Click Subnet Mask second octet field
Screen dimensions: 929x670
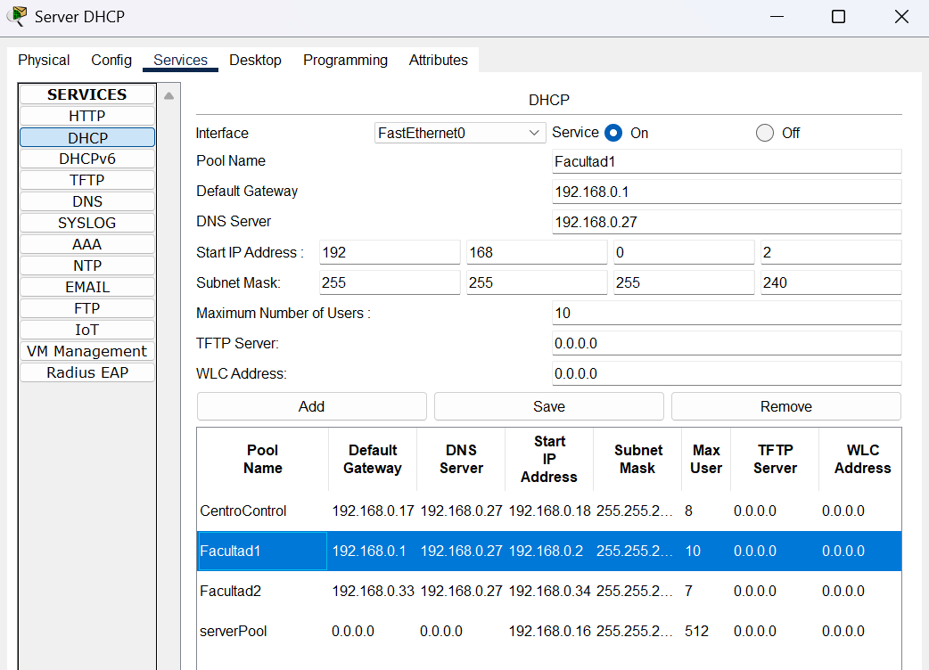[x=537, y=282]
